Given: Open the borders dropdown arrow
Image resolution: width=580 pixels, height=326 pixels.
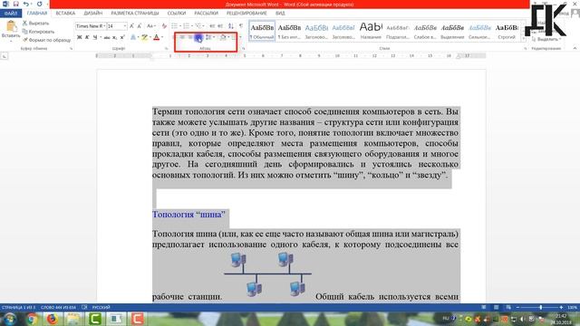Looking at the screenshot, I should click(x=239, y=37).
